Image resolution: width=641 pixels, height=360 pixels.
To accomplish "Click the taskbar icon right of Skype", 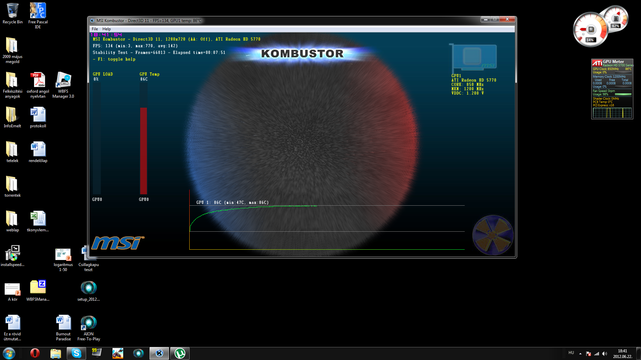I will pyautogui.click(x=97, y=353).
